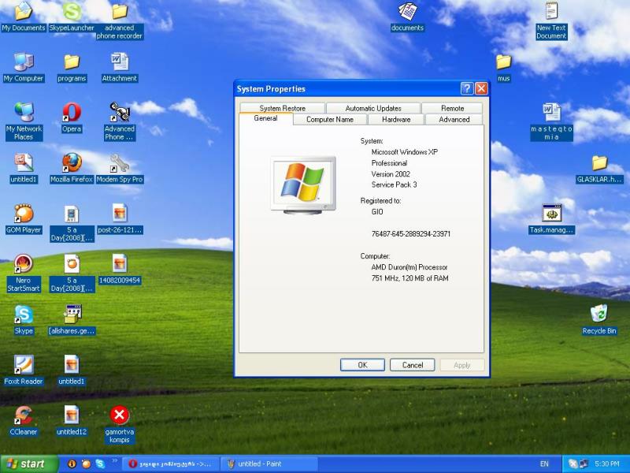630x473 pixels.
Task: Open the Recycle Bin
Action: [x=599, y=315]
